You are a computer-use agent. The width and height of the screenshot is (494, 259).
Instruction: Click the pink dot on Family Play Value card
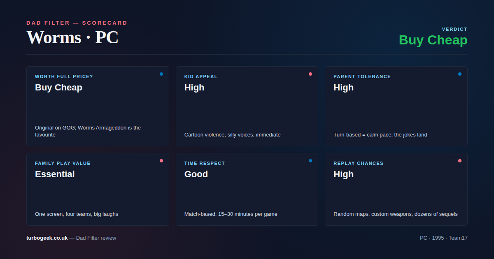pyautogui.click(x=161, y=161)
